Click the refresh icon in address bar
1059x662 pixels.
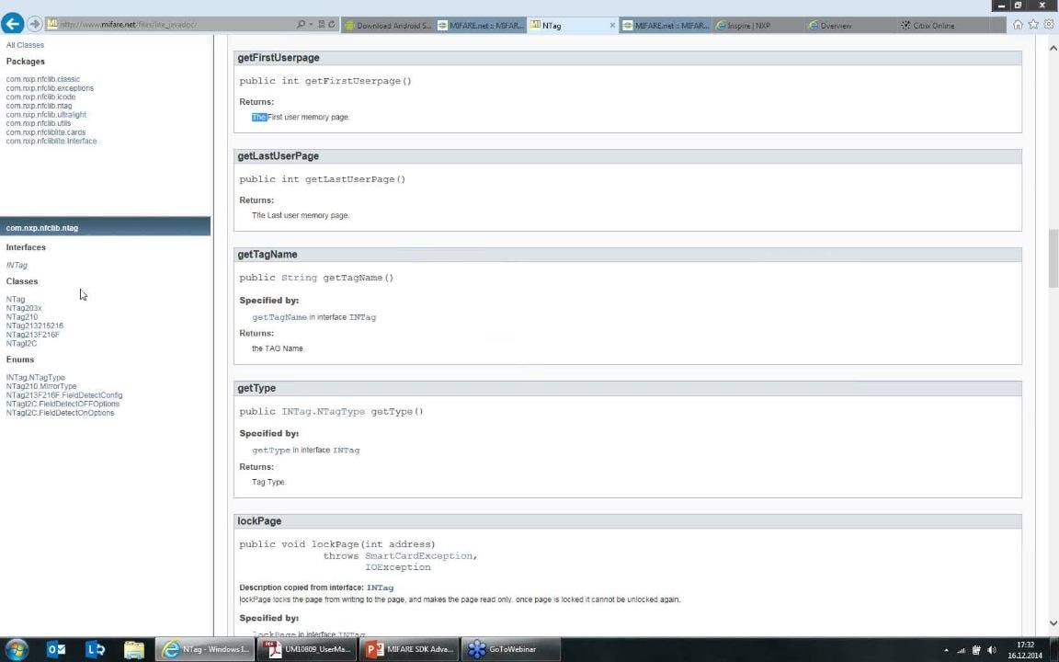pos(332,25)
